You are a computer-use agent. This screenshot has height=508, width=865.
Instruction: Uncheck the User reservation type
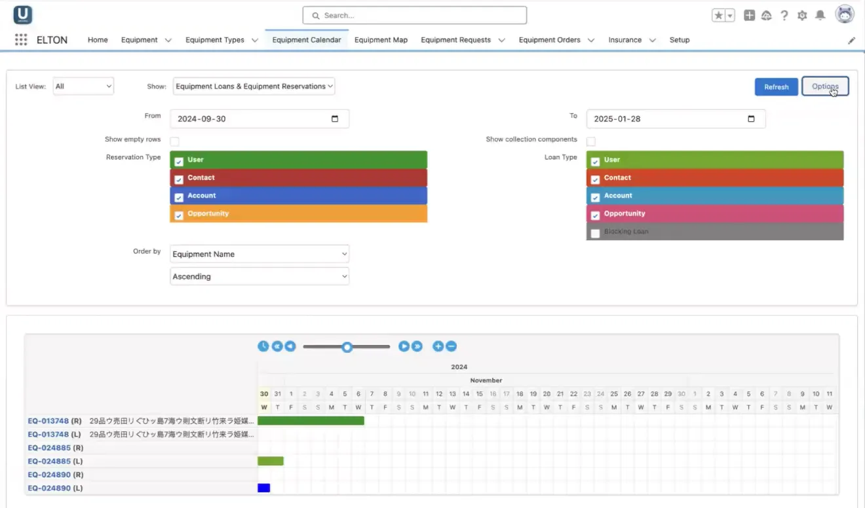(179, 162)
